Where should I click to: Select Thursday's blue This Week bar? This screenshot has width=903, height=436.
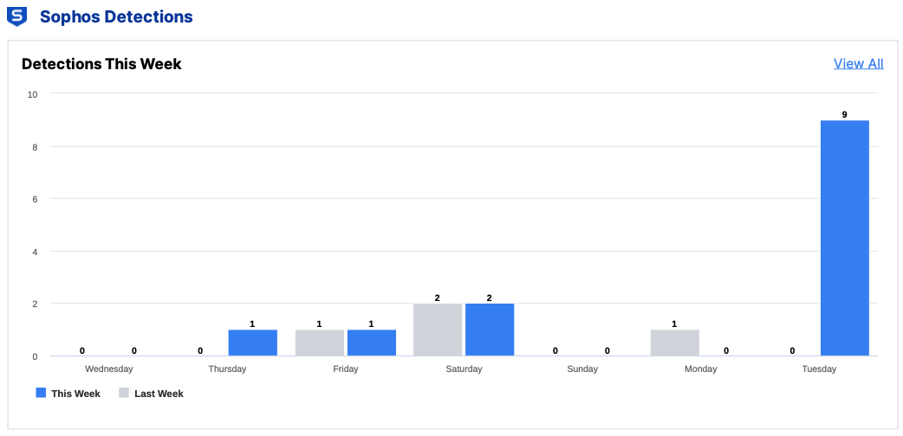click(252, 343)
